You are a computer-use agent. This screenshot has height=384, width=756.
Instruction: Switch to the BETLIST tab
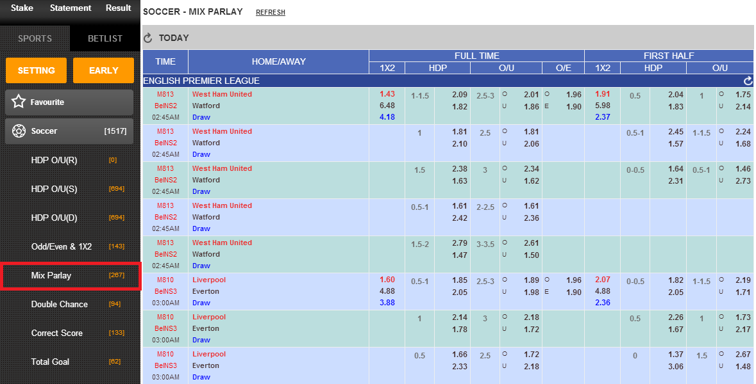105,38
